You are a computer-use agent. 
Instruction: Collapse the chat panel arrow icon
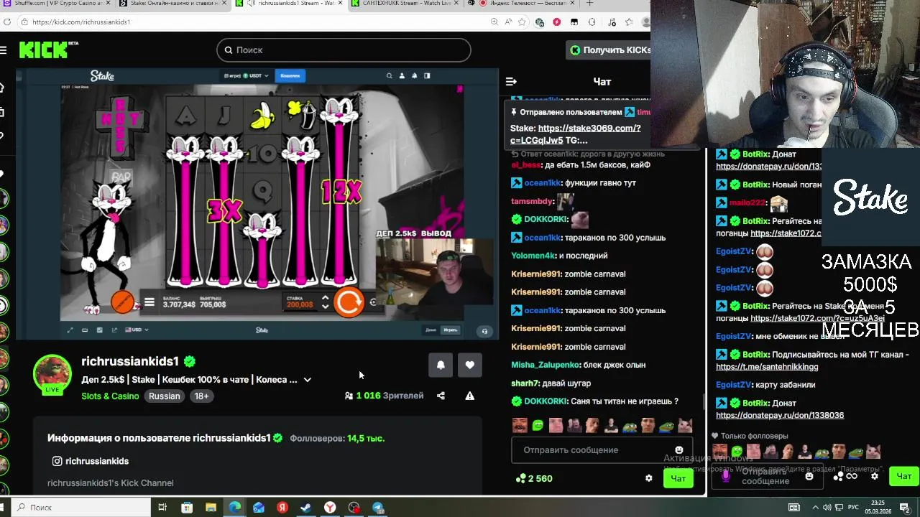[x=511, y=81]
